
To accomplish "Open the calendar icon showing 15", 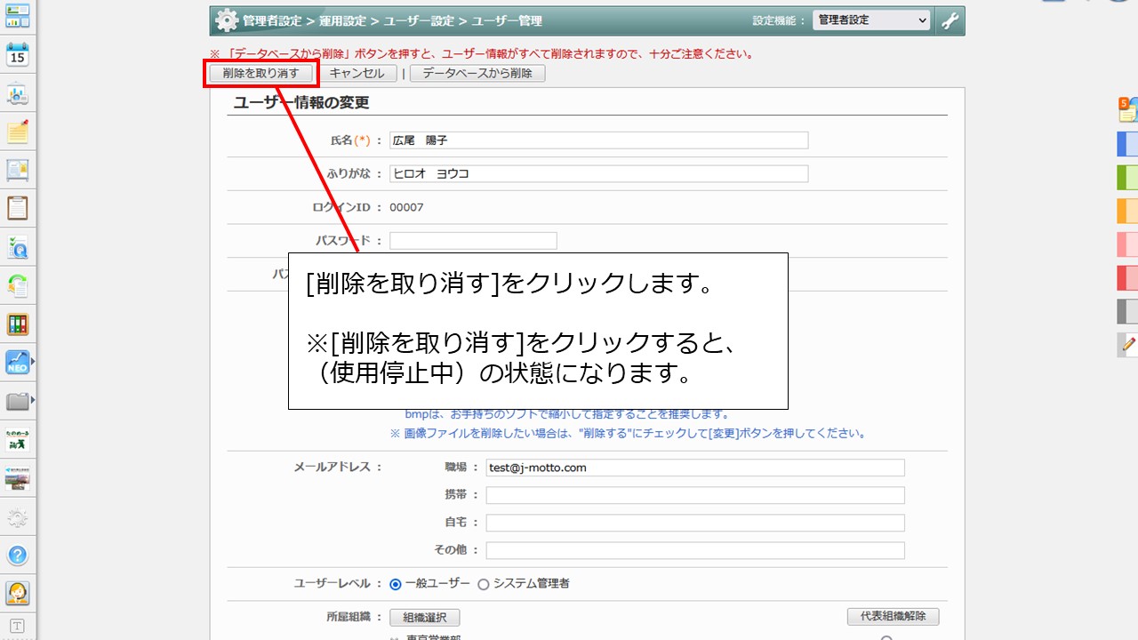I will (x=18, y=55).
